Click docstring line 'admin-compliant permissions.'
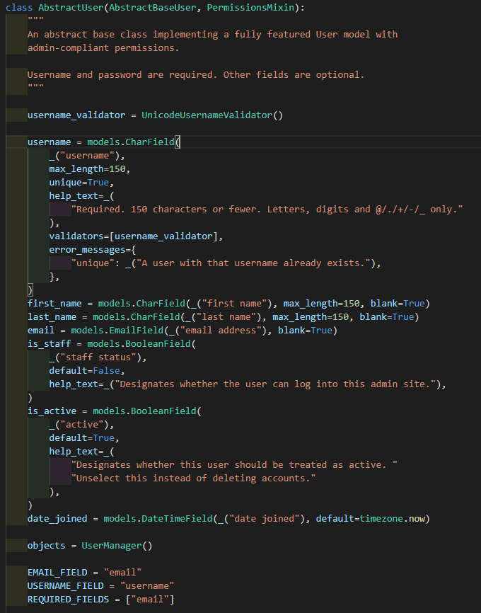The image size is (481, 613). tap(103, 47)
